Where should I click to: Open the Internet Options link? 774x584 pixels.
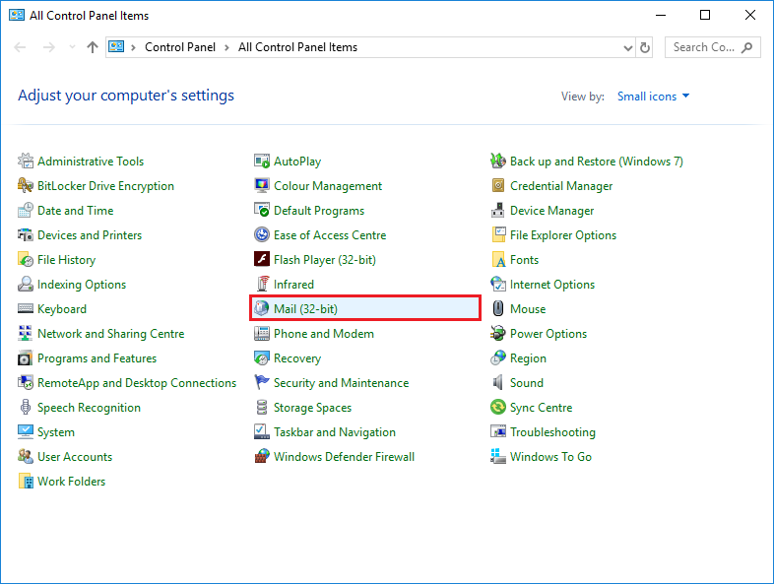pyautogui.click(x=552, y=285)
